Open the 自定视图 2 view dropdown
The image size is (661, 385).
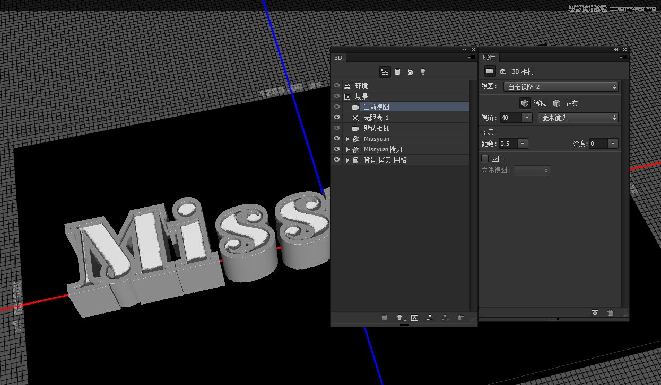[560, 86]
